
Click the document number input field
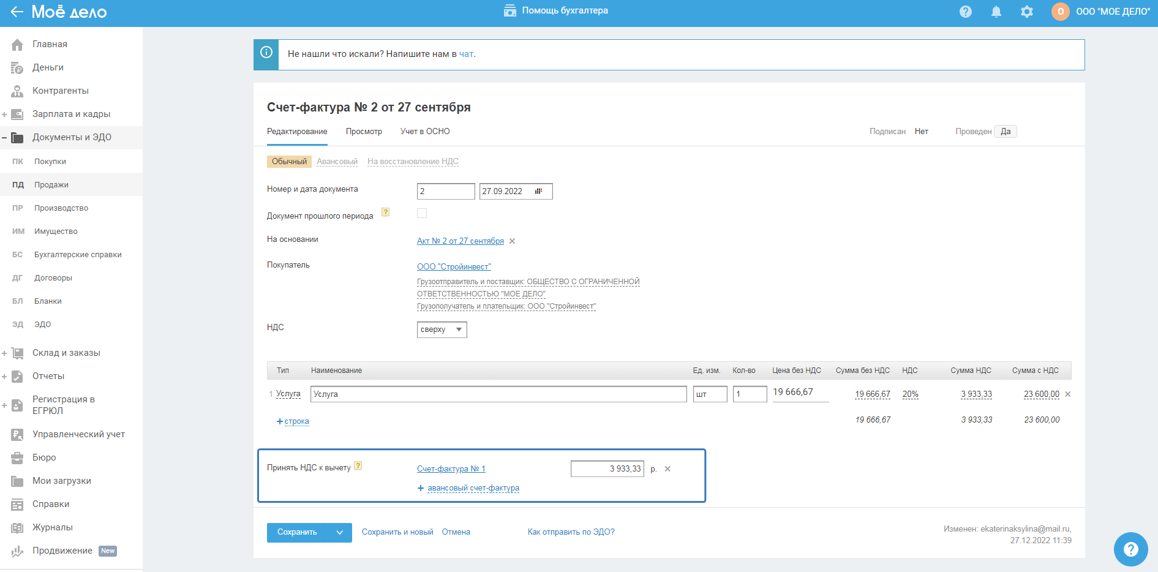pyautogui.click(x=445, y=191)
